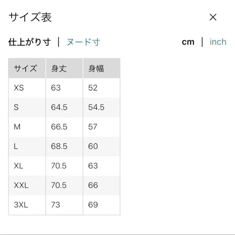Click the サイズ表 dialog title
This screenshot has height=235, width=235.
click(x=30, y=17)
